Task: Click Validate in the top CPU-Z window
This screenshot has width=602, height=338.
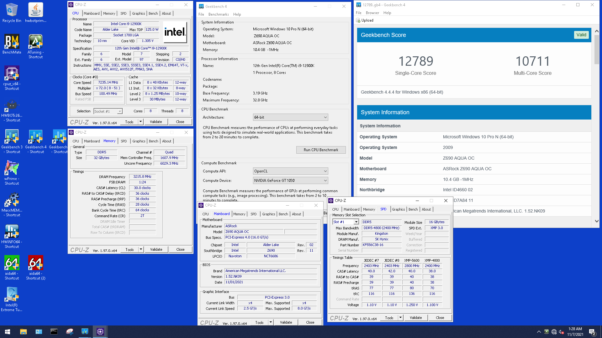Action: tap(156, 122)
